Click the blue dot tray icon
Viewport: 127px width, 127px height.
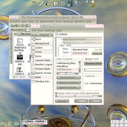pos(76,5)
